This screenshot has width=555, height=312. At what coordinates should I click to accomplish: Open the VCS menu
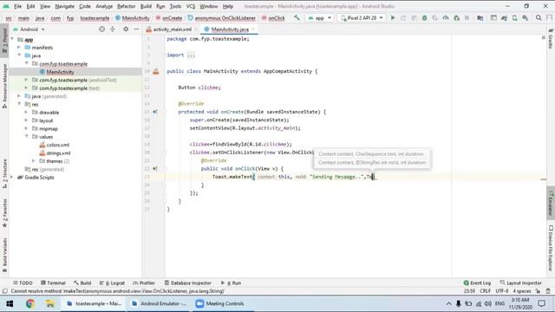click(x=191, y=6)
